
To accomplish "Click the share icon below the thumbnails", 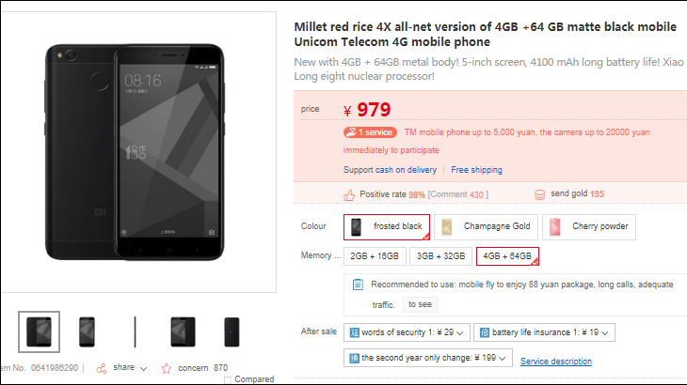I will tap(102, 368).
